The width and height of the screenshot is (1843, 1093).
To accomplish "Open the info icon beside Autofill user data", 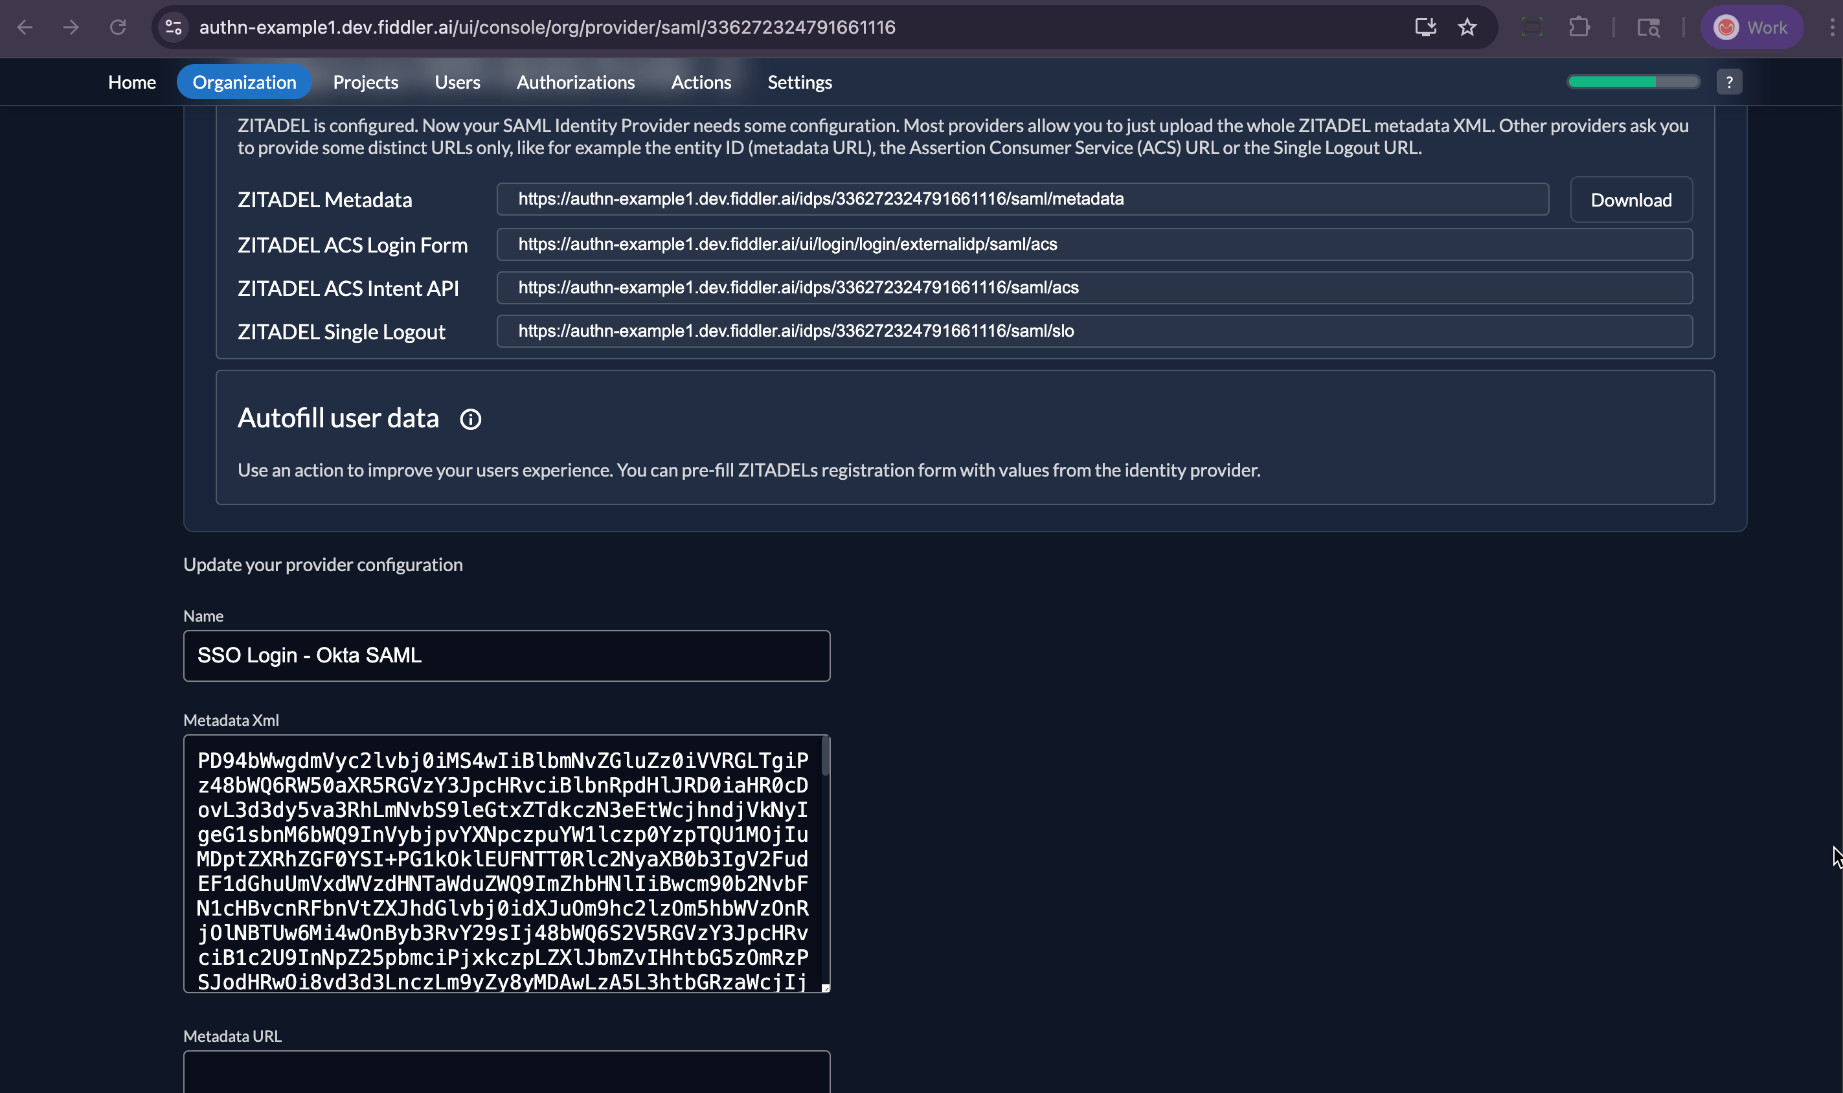I will [470, 418].
